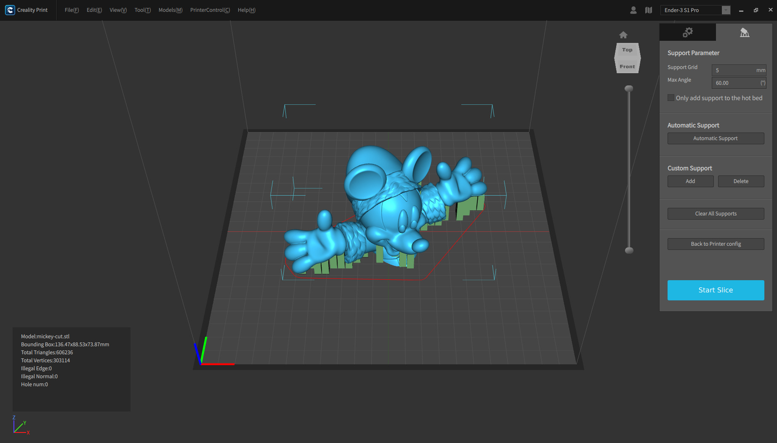Open the PrinterControl(C) menu
The image size is (777, 443).
coord(210,10)
